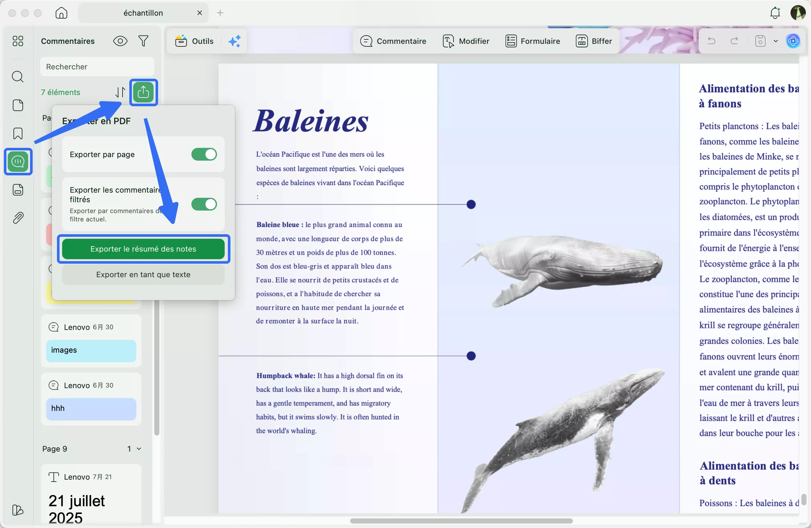Select the Formulaire tab
811x528 pixels.
[533, 41]
